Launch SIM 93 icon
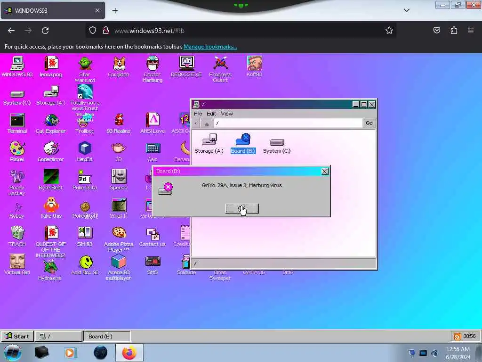The height and width of the screenshot is (362, 482). (x=85, y=237)
